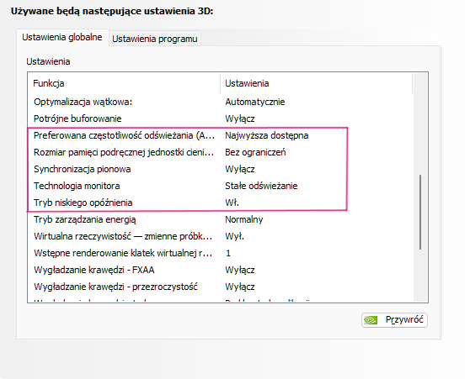Open Preferowana częstotliwość odświeżania value Najwyższa dostępna
Screen dimensions: 470x379
[x=267, y=135]
